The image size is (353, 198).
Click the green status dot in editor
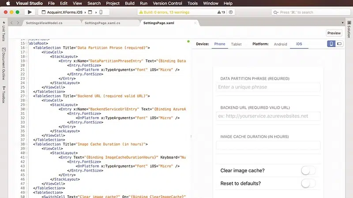click(188, 41)
